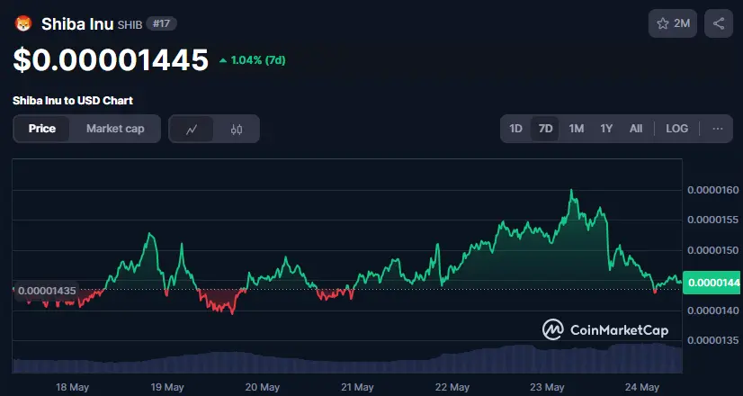The height and width of the screenshot is (396, 743).
Task: Click the 18 May date label
Action: click(x=73, y=388)
